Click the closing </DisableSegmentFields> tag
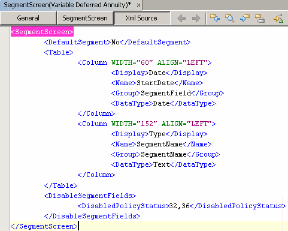The image size is (288, 231). pyautogui.click(x=92, y=216)
